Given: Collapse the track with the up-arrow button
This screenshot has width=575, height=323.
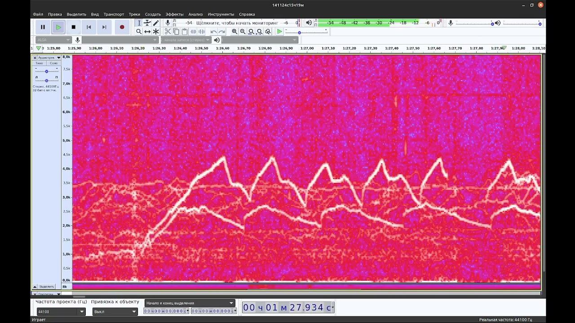Looking at the screenshot, I should (35, 286).
